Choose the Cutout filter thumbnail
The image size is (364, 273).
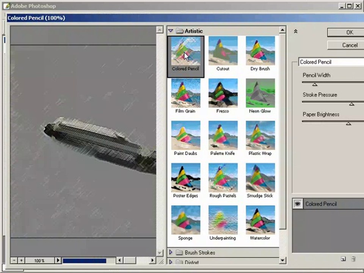tap(223, 51)
